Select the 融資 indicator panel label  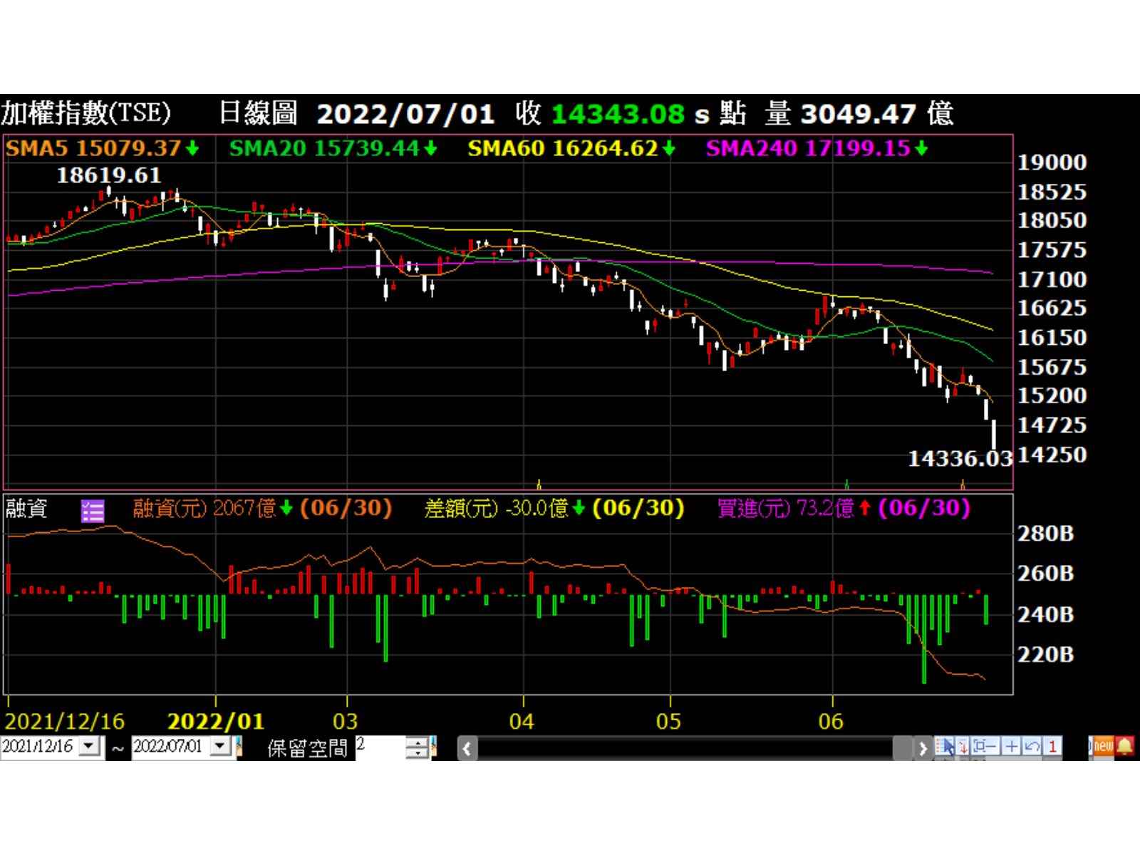point(26,509)
